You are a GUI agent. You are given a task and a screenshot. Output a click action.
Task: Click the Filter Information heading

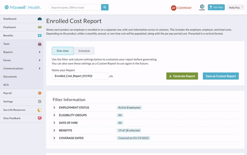(x=69, y=99)
